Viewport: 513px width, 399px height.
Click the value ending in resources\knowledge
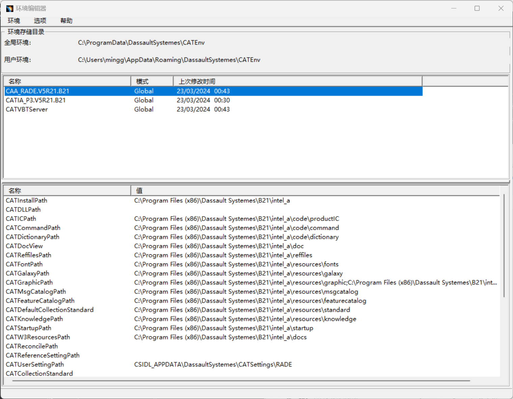click(245, 319)
